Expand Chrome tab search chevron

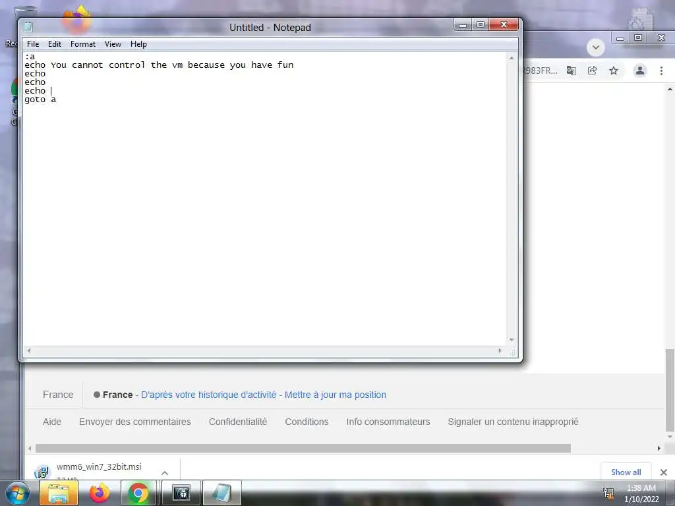(596, 47)
